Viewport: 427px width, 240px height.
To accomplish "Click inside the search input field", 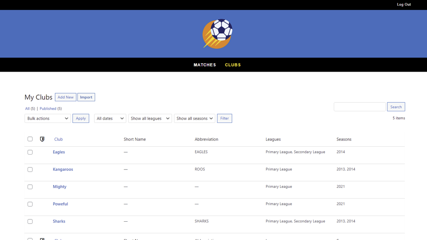I will (359, 106).
